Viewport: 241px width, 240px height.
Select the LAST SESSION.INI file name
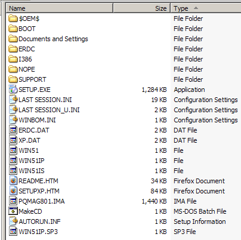pos(45,100)
